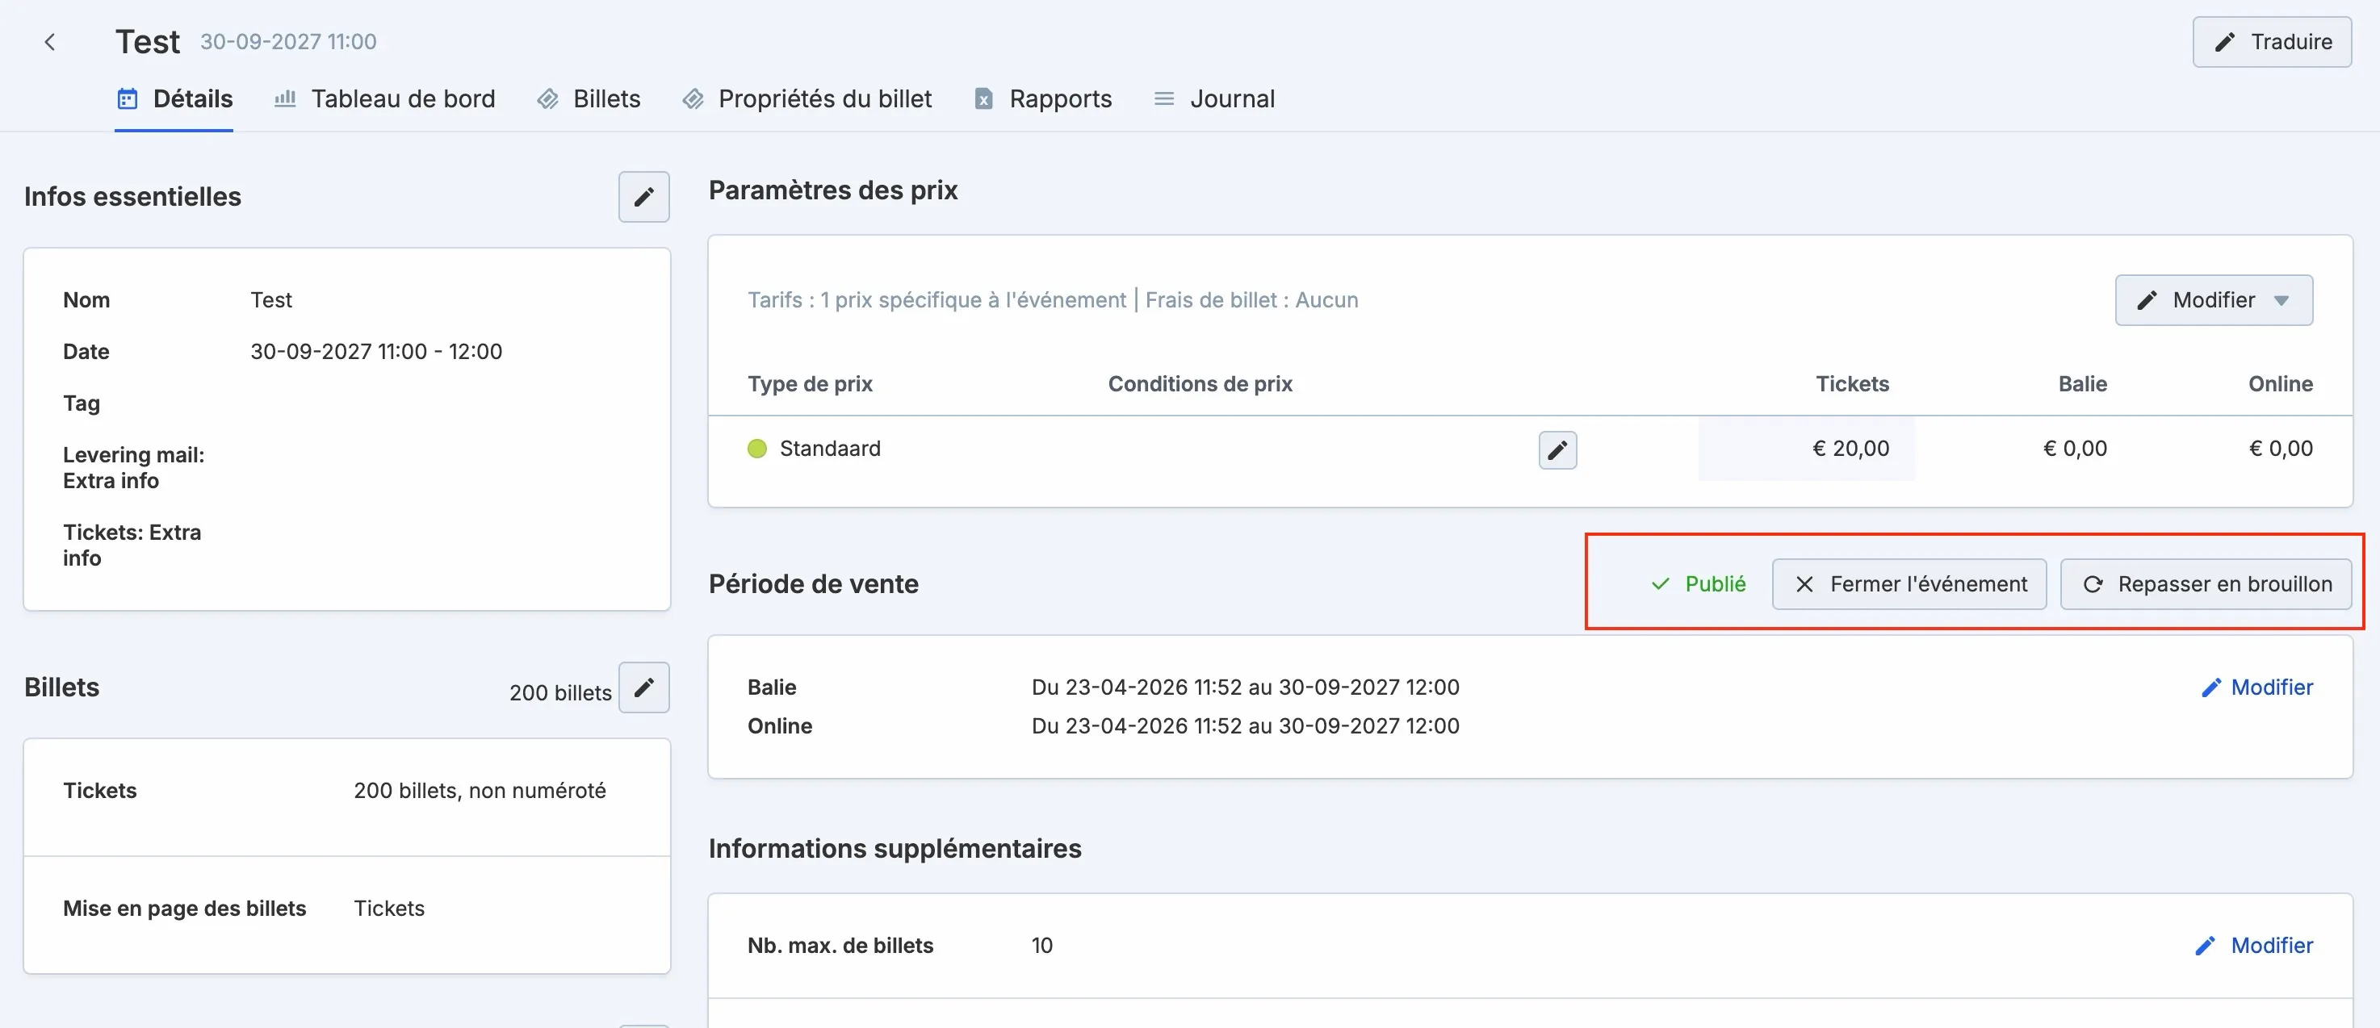Screen dimensions: 2380x1028
Task: Open the Rapports tab
Action: [x=1042, y=98]
